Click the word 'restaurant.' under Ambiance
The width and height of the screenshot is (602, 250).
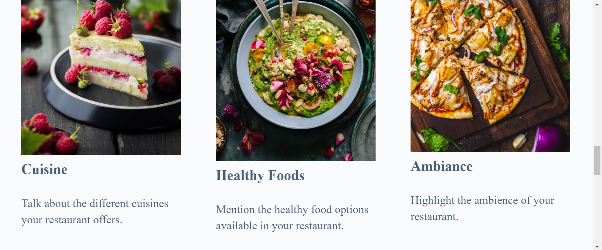434,217
